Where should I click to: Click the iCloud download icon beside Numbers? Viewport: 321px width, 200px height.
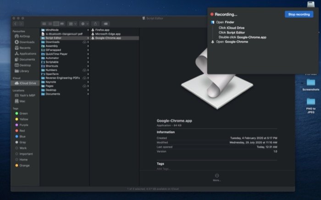coord(84,70)
